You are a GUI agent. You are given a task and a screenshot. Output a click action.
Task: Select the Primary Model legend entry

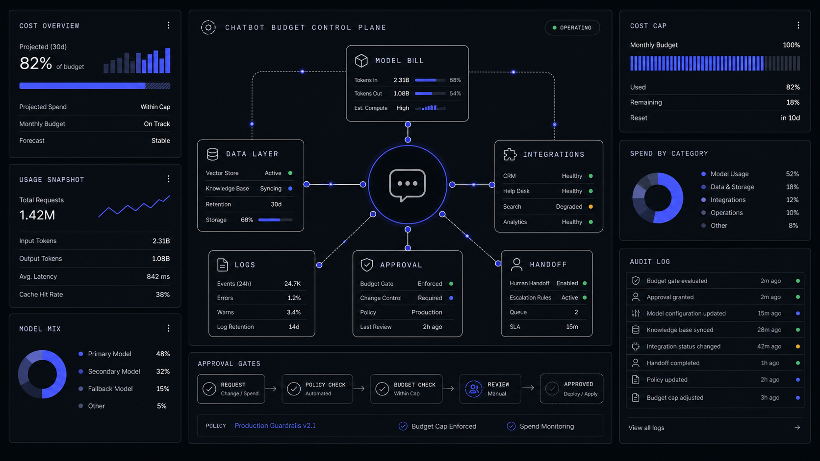point(124,354)
